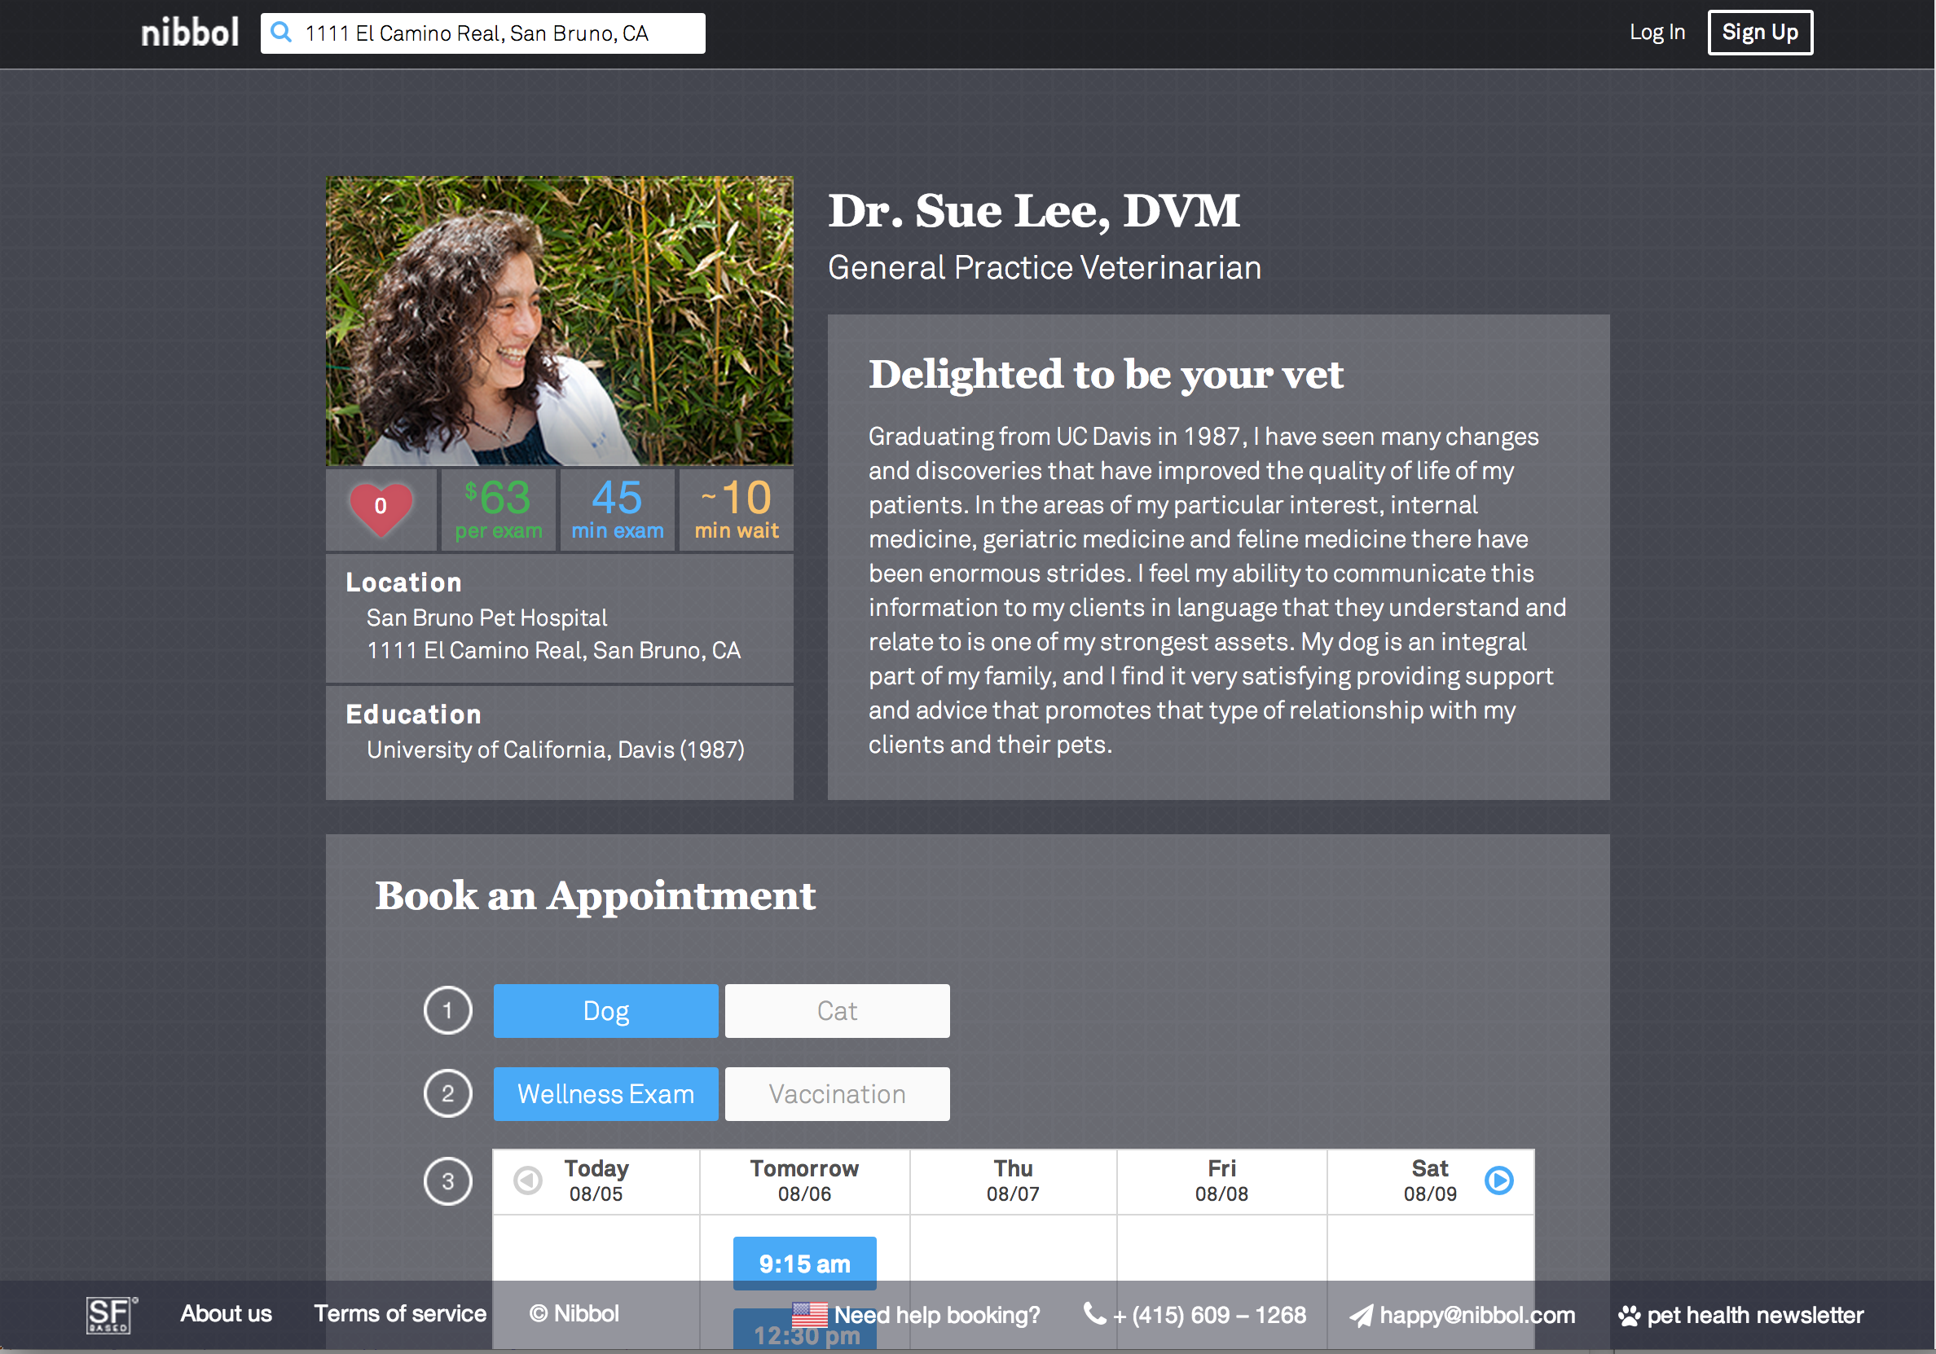
Task: Open the Terms of service link
Action: click(400, 1312)
